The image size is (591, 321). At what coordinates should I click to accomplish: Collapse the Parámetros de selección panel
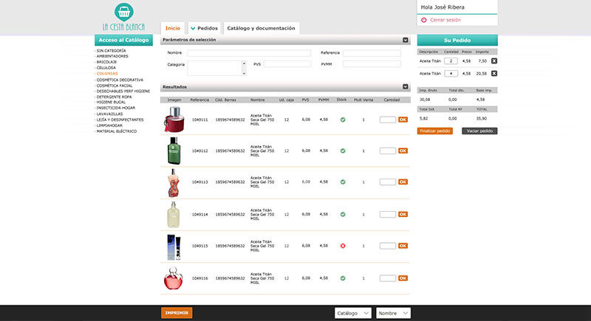[x=405, y=40]
